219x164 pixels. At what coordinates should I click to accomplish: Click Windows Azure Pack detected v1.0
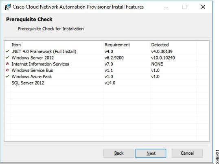click(x=155, y=77)
